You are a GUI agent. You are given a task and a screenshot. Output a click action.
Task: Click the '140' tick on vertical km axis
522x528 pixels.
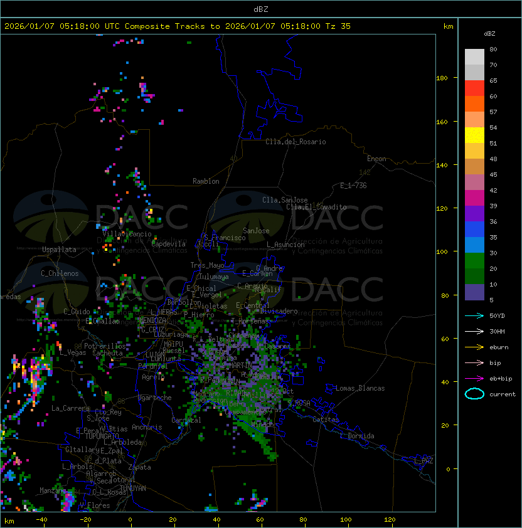coord(442,165)
